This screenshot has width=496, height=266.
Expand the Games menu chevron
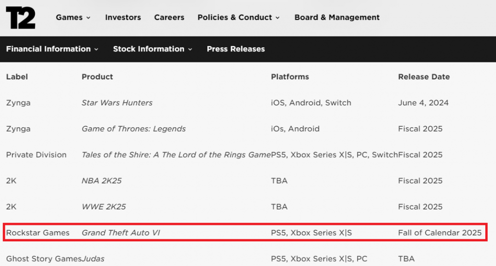(x=88, y=18)
